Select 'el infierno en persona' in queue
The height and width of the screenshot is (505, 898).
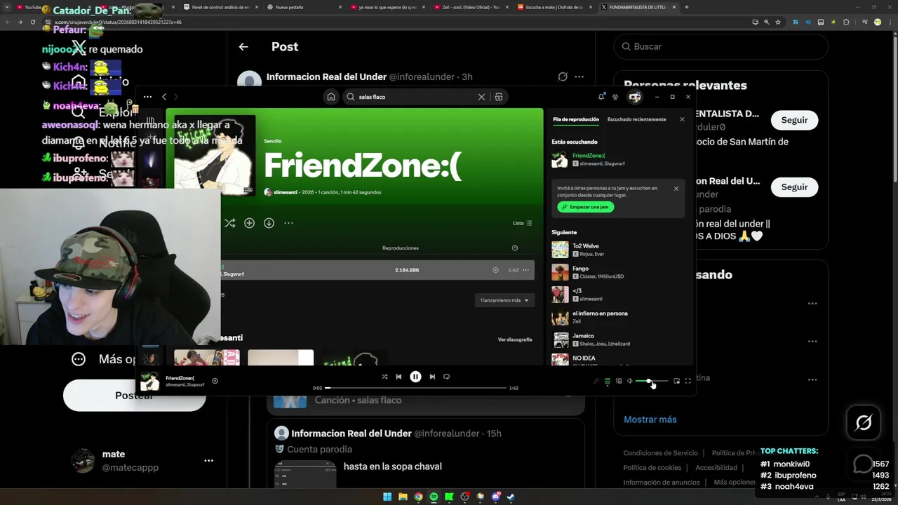pyautogui.click(x=617, y=317)
